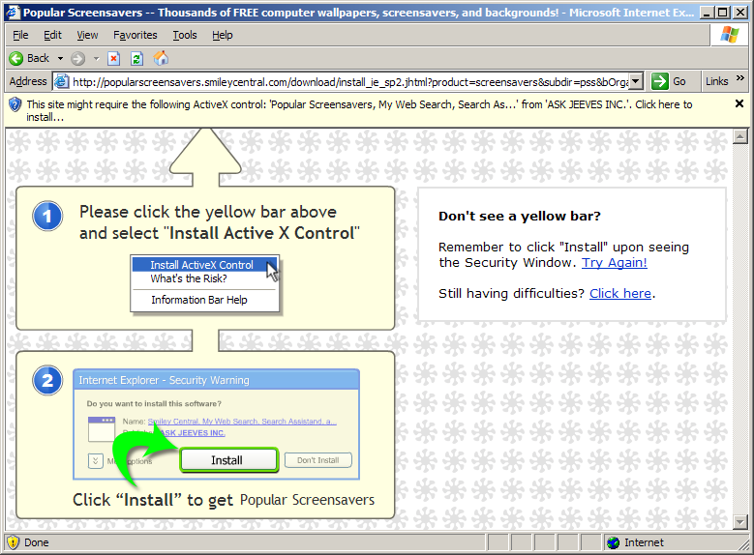Click inside the Address URL field

coord(349,82)
